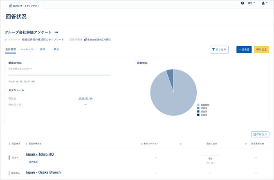Click the three-dot menu beside survey title

click(x=56, y=32)
